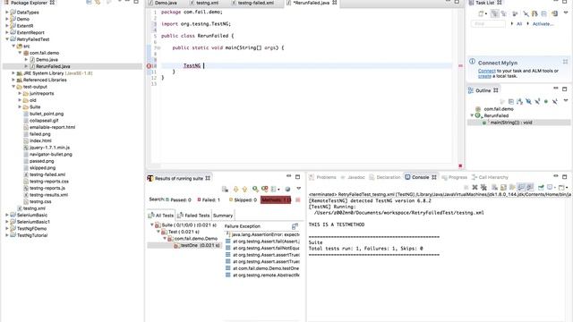Image resolution: width=573 pixels, height=322 pixels.
Task: Click error marker on line 10 gutter
Action: [x=149, y=66]
